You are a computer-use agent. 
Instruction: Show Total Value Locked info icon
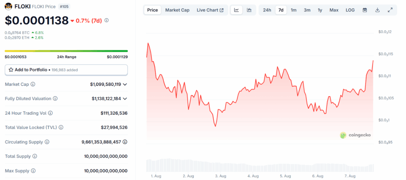pos(61,127)
